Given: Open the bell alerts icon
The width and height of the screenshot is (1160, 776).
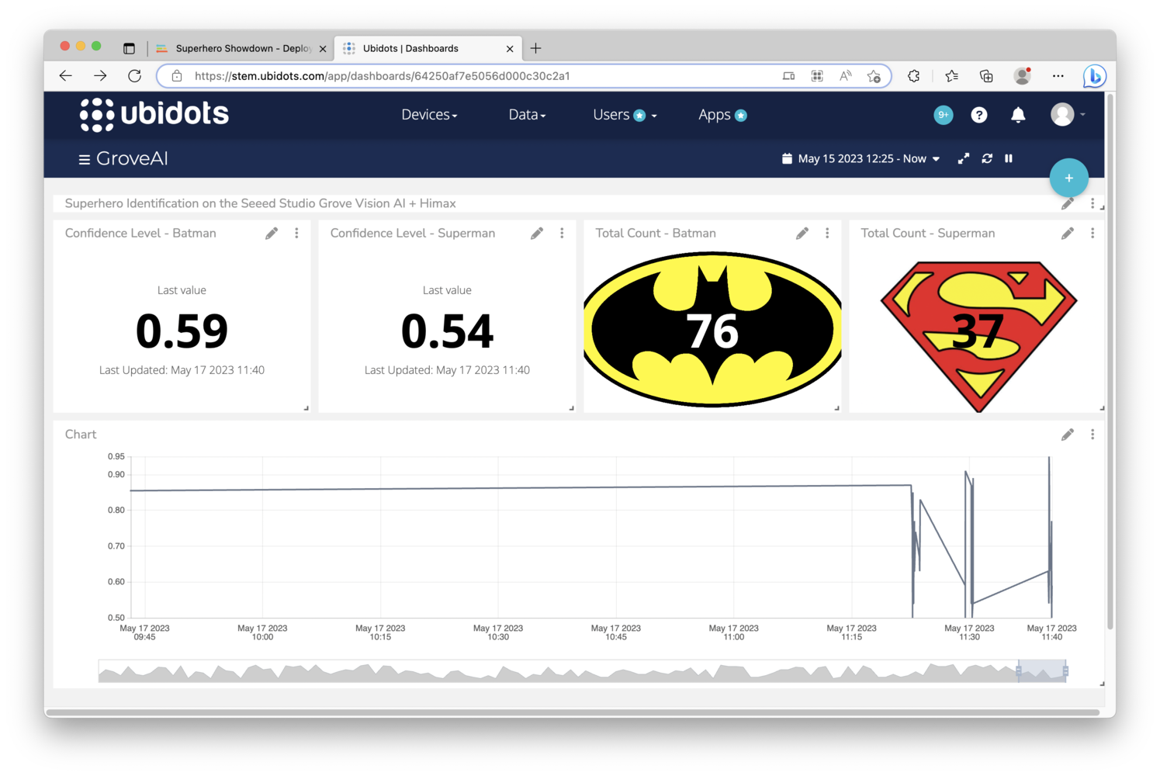Looking at the screenshot, I should 1018,115.
